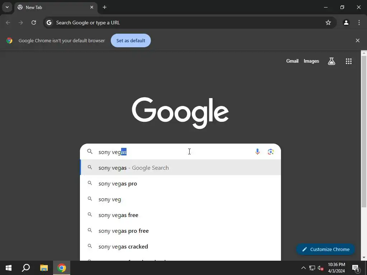Open Images link
Screen dimensions: 367x275
point(311,61)
